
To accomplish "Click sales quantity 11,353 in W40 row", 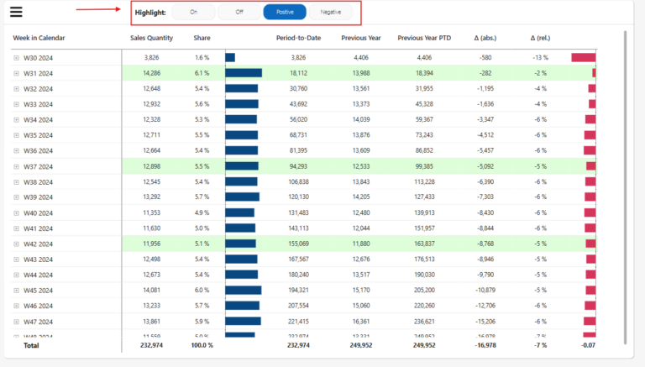I will pyautogui.click(x=152, y=212).
